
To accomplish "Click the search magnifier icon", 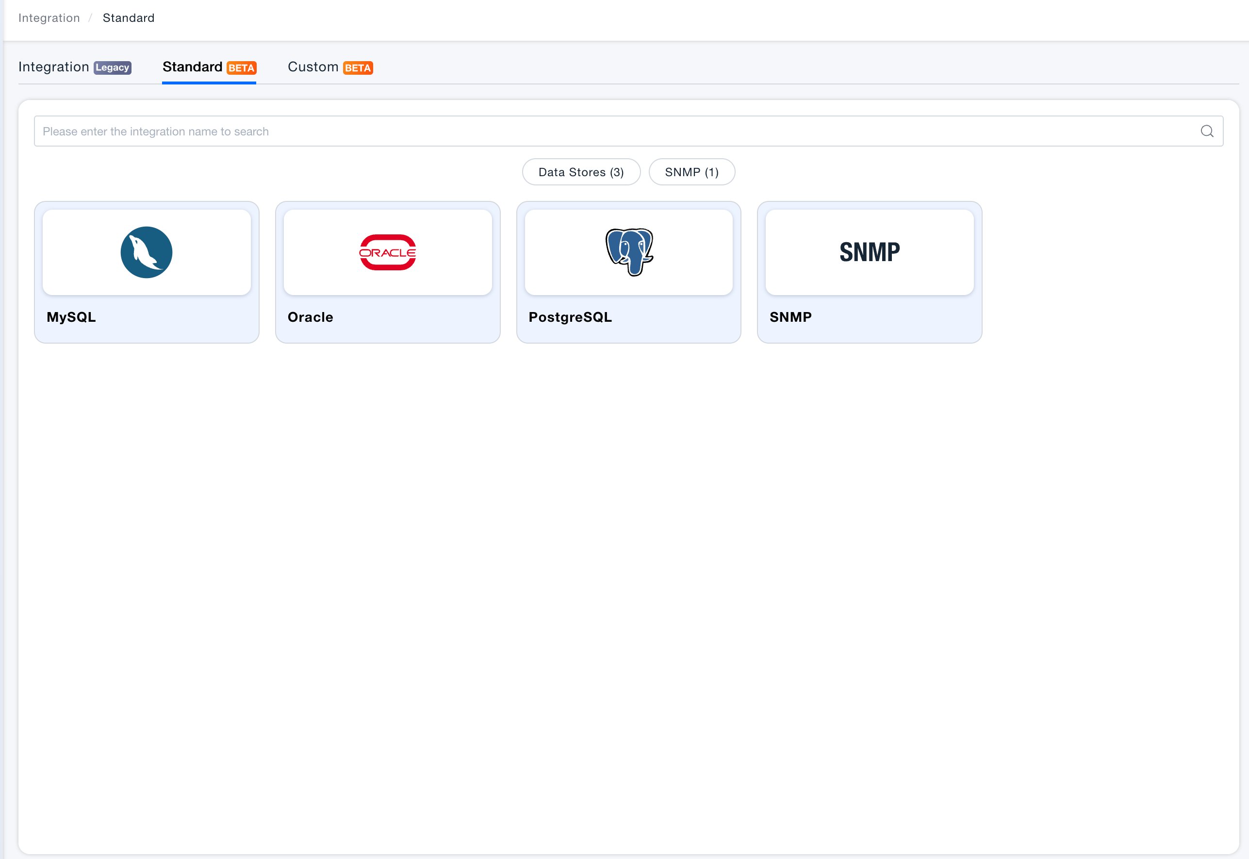I will (1206, 132).
